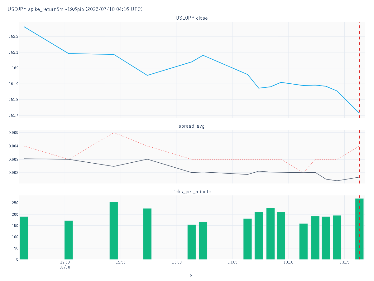Click the 12:50 07/10 x-axis tick label
The width and height of the screenshot is (374, 281).
pyautogui.click(x=65, y=265)
